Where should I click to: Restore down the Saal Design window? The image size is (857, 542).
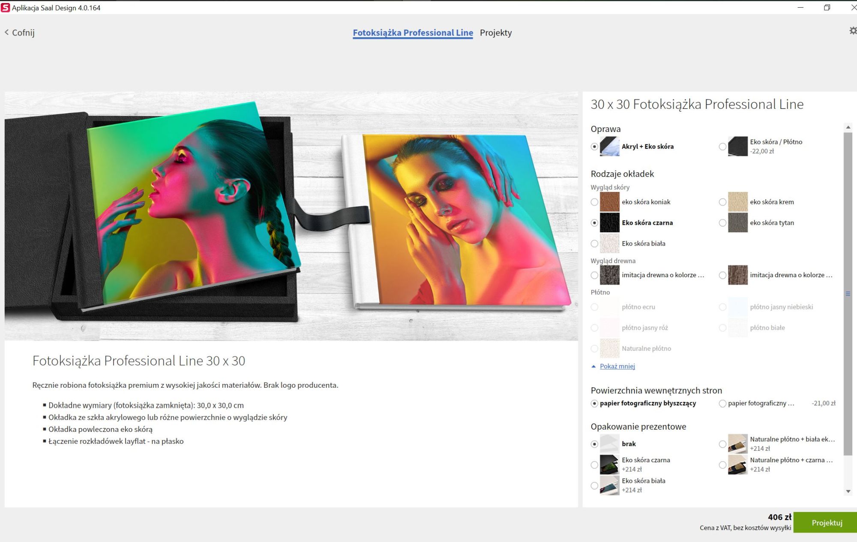(x=827, y=8)
